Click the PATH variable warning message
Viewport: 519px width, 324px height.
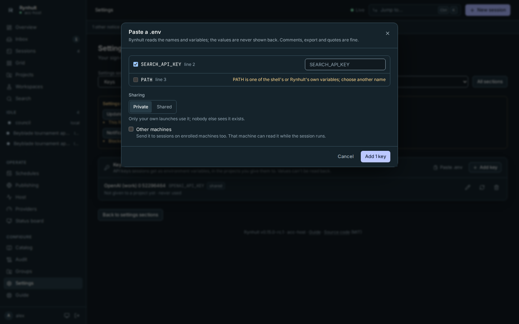(x=309, y=80)
